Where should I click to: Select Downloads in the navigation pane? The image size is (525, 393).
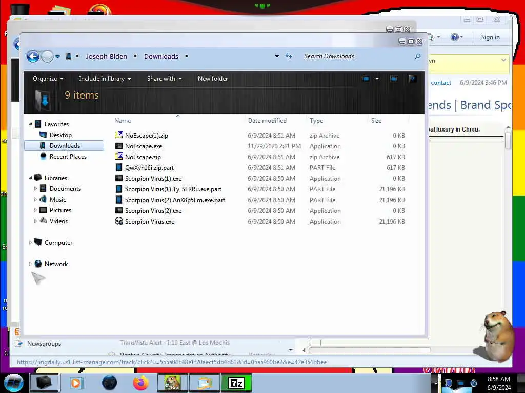(64, 146)
